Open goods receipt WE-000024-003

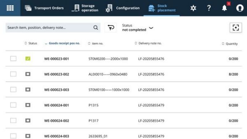pyautogui.click(x=57, y=136)
